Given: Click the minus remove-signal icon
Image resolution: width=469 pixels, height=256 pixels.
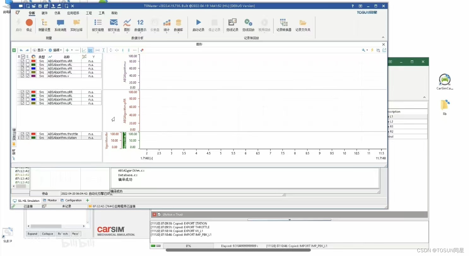Looking at the screenshot, I should pos(77,50).
